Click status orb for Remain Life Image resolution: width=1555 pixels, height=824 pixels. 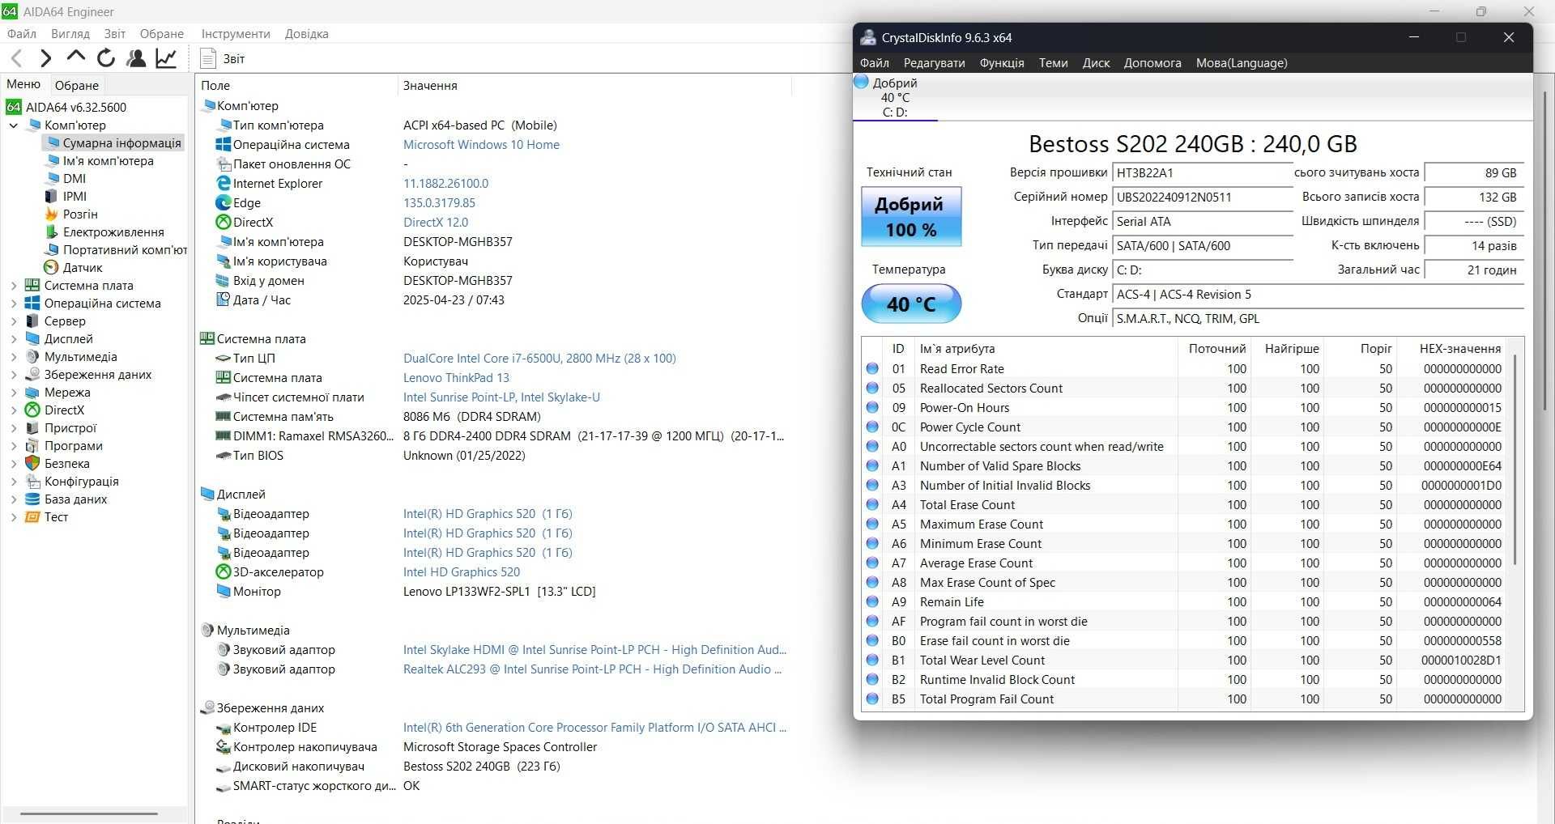tap(872, 601)
